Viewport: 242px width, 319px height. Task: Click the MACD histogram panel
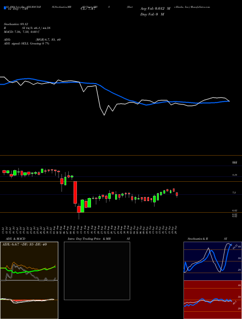click(x=29, y=300)
